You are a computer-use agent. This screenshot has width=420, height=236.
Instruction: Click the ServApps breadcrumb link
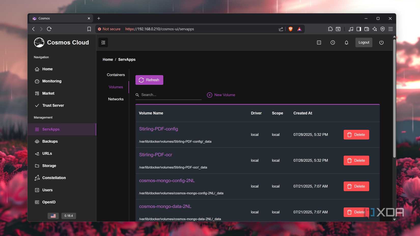(127, 60)
